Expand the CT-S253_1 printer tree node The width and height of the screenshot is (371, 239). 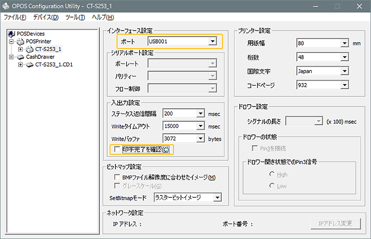click(20, 49)
